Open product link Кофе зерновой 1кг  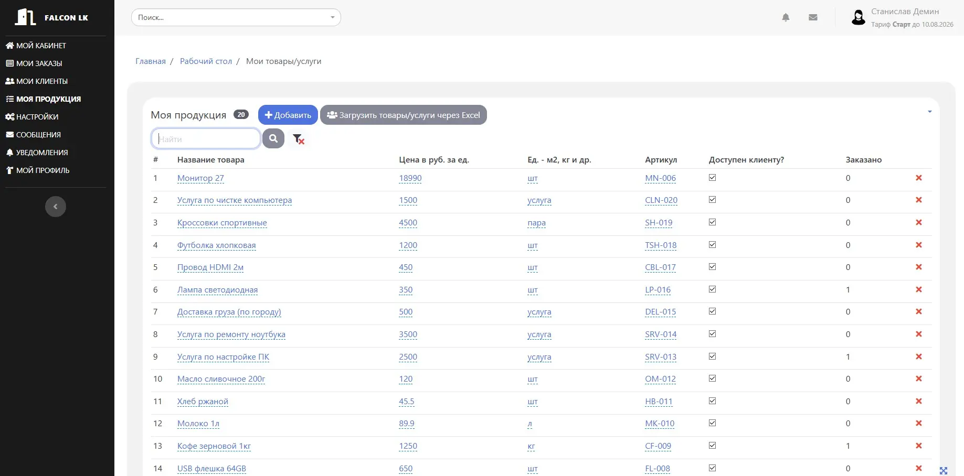(214, 446)
